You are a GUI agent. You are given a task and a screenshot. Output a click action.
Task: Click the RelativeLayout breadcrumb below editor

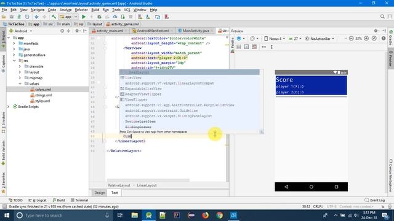(x=119, y=185)
